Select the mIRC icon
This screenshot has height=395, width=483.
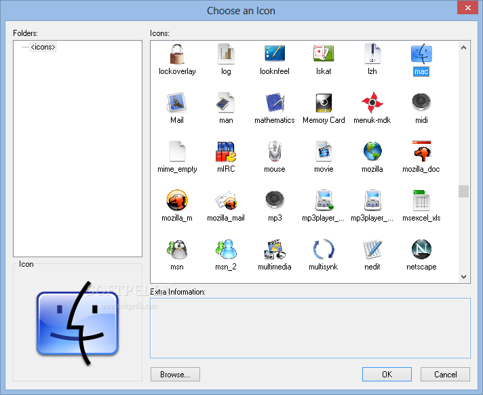click(226, 151)
